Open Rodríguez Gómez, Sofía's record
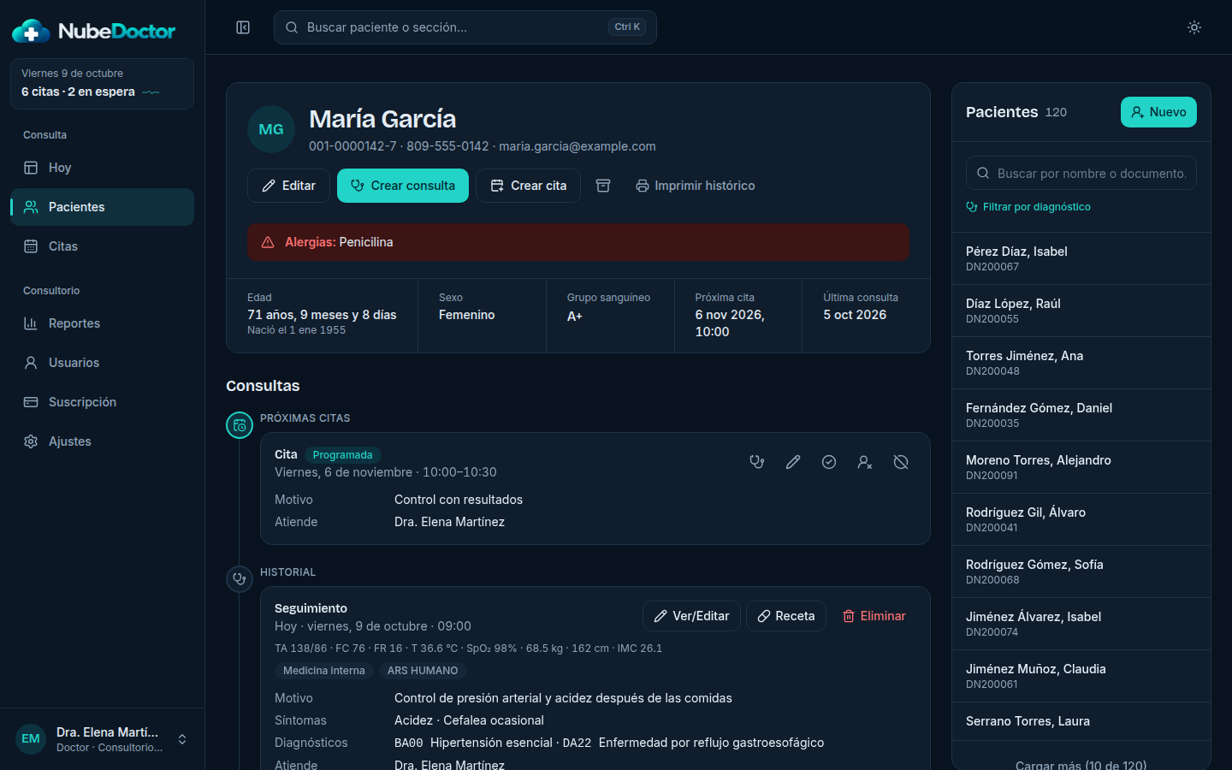The width and height of the screenshot is (1232, 770). coord(1081,572)
